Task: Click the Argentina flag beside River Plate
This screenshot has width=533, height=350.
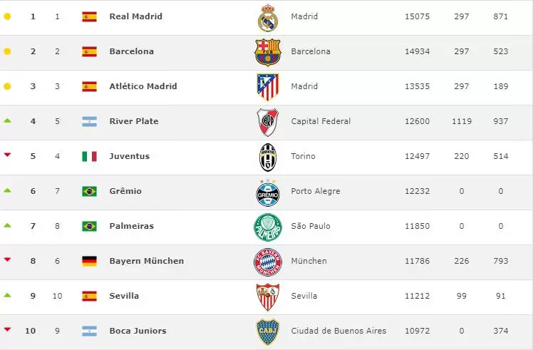Action: [89, 122]
